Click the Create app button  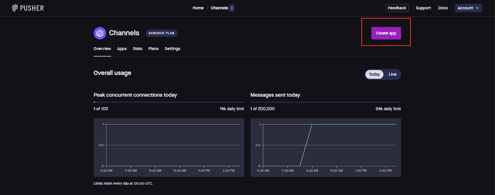(386, 33)
